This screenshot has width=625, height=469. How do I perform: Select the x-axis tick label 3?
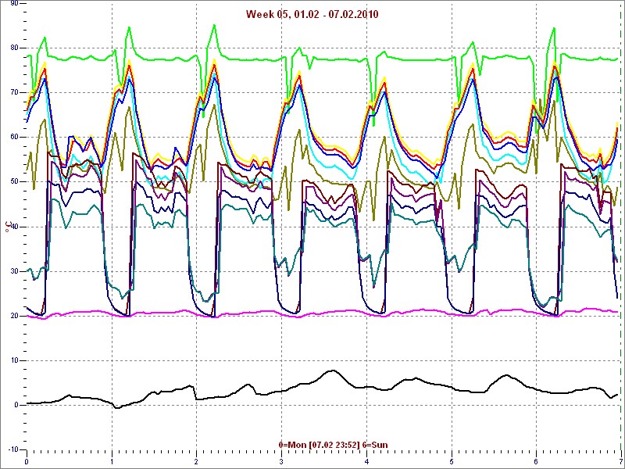(x=281, y=461)
